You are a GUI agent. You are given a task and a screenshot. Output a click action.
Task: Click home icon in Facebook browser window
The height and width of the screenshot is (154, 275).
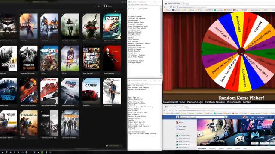[173, 110]
